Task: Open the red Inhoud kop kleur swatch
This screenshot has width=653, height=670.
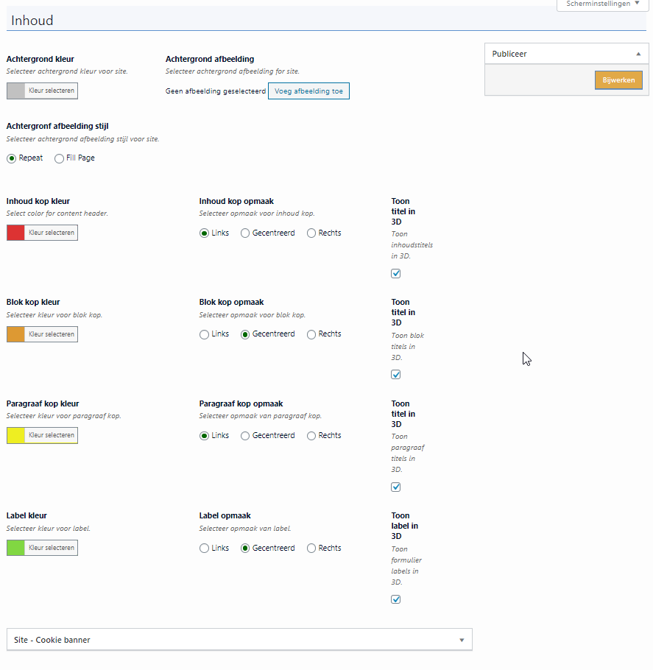Action: coord(15,233)
